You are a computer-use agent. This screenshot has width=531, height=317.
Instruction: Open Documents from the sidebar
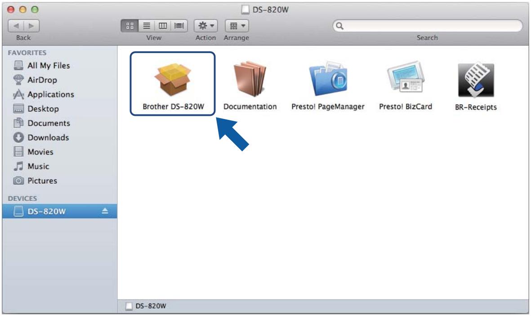pyautogui.click(x=60, y=123)
